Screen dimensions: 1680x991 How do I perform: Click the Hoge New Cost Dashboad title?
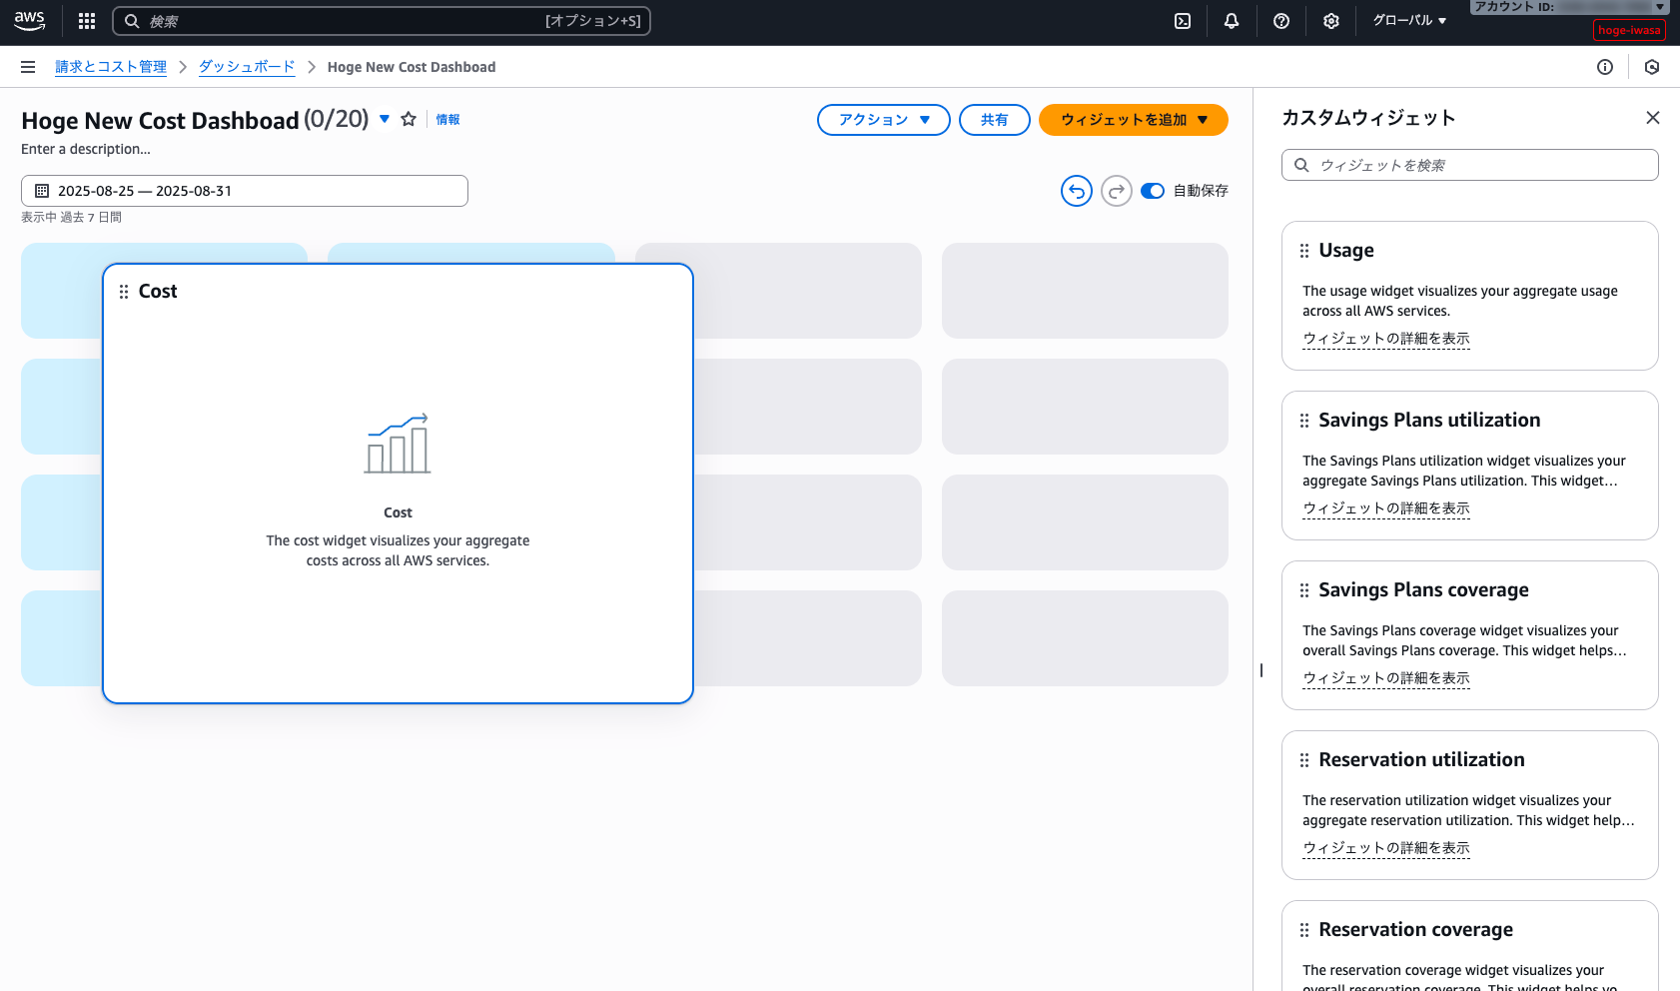160,121
